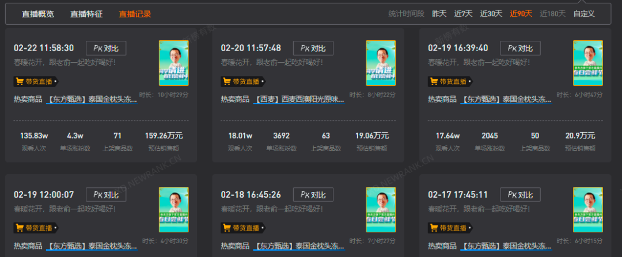
Task: Click the 02-19 12:00:07 live timestamp
Action: tap(44, 195)
